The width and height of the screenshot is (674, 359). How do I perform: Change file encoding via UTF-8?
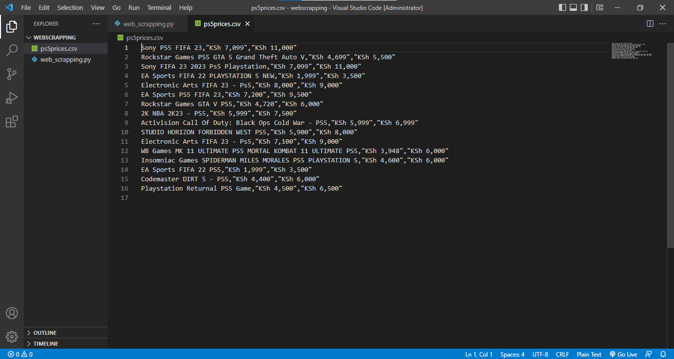(x=540, y=354)
